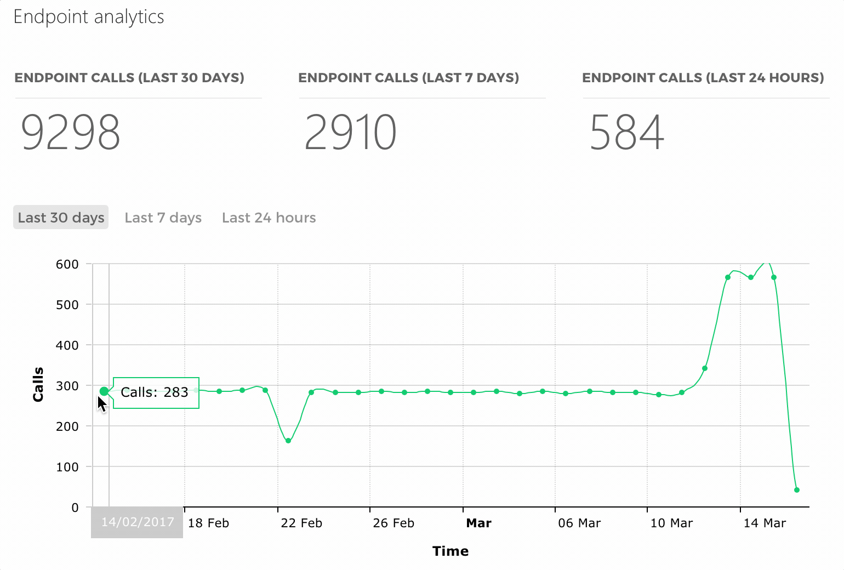Click the 14/02/2017 date label
Image resolution: width=844 pixels, height=570 pixels.
(x=136, y=522)
